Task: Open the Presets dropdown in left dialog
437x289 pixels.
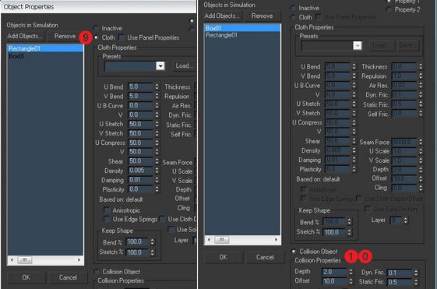Action: coord(160,65)
